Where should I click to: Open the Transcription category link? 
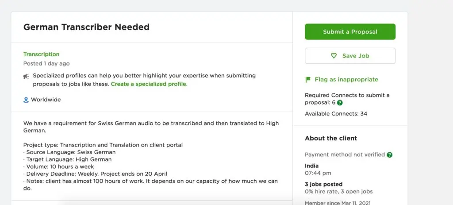(41, 54)
